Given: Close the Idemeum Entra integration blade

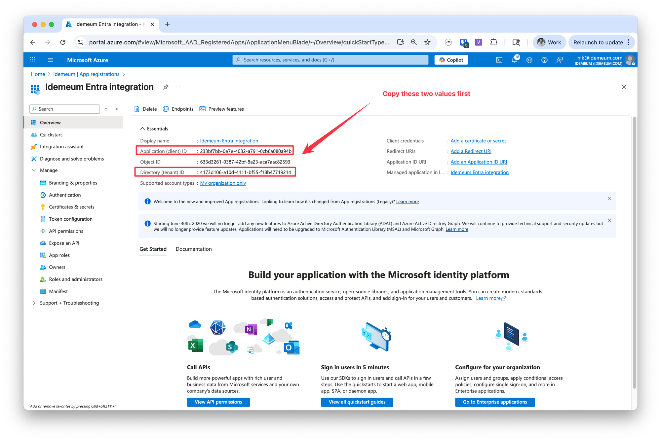Looking at the screenshot, I should point(624,87).
